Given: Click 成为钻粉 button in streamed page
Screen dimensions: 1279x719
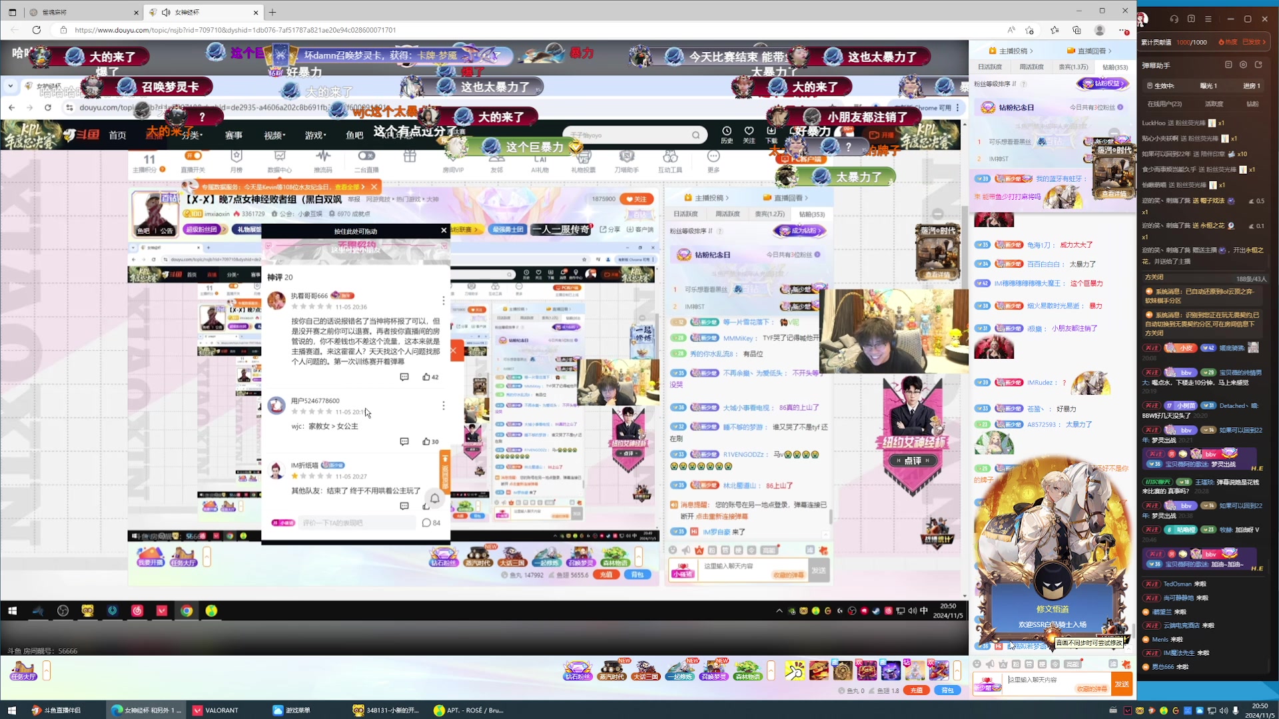Looking at the screenshot, I should tap(799, 230).
